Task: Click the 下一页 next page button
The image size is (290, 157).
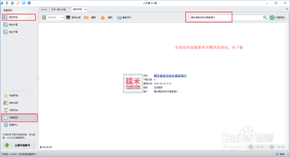Action: click(x=278, y=147)
